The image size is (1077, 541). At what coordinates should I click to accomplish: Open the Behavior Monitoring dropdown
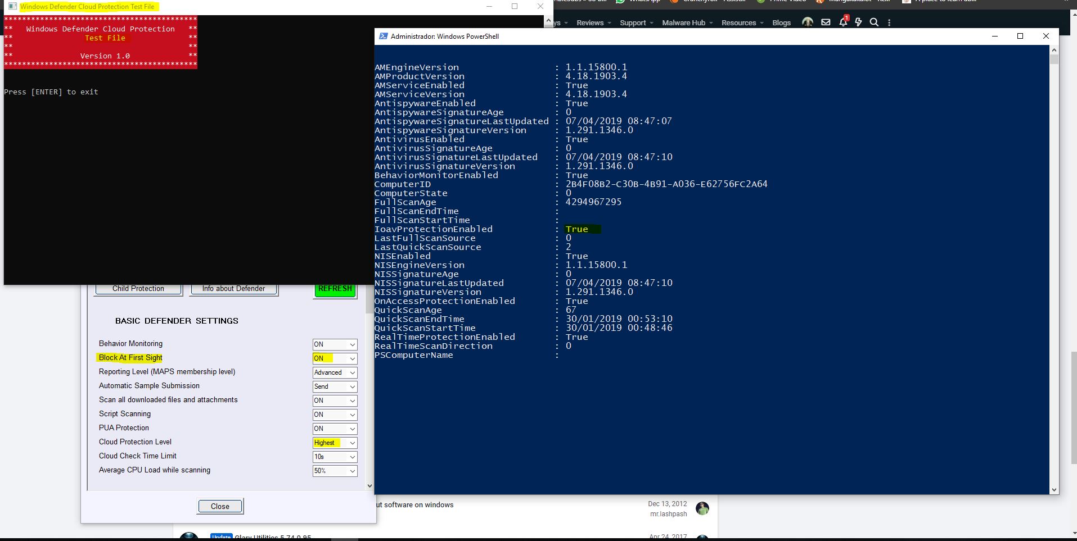pos(335,344)
